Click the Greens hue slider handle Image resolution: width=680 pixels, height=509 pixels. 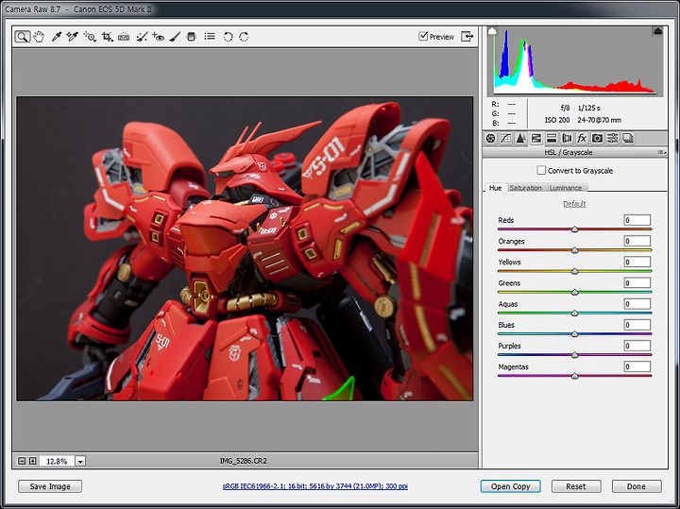click(574, 292)
